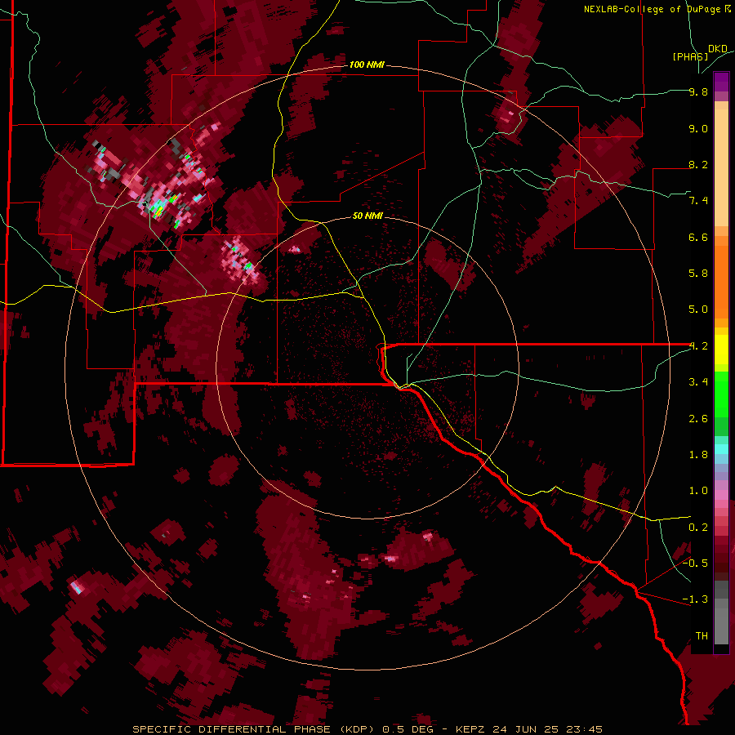
Task: Click the 1.0 scale value
Action: click(698, 491)
